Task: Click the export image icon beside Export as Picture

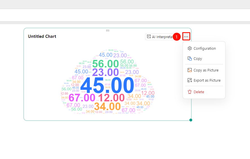Action: click(x=190, y=80)
